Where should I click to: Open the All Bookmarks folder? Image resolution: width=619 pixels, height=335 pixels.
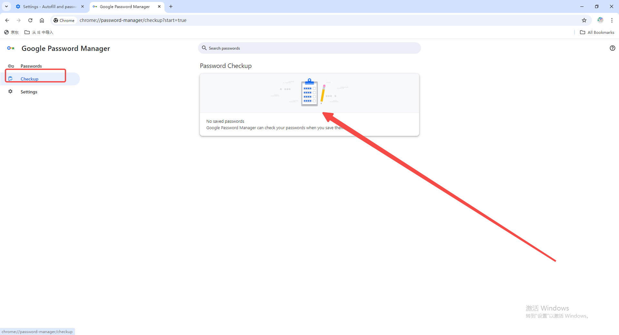[x=597, y=32]
